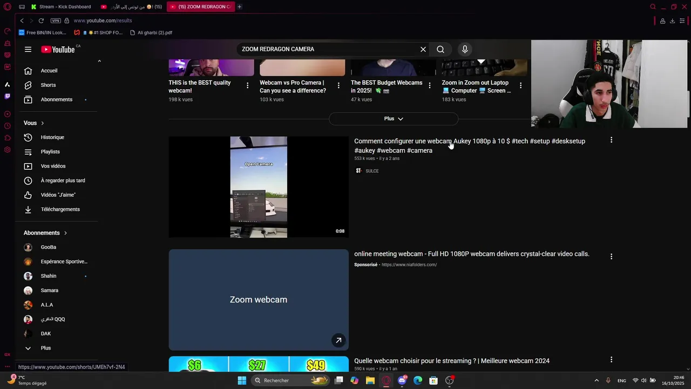Viewport: 691px width, 389px height.
Task: Open options for the sponsored online meeting webcam
Action: [611, 257]
